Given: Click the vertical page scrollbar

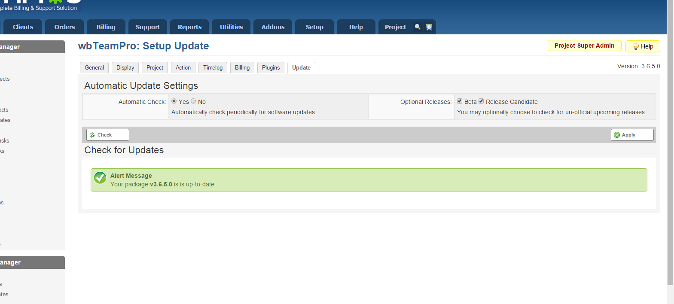Looking at the screenshot, I should 670,142.
